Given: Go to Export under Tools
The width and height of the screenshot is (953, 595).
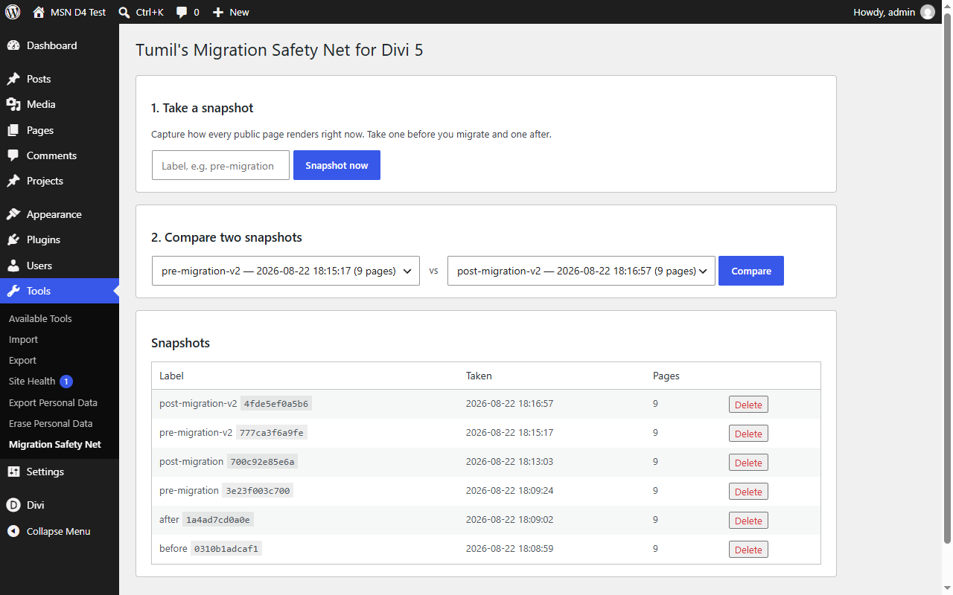Looking at the screenshot, I should pyautogui.click(x=22, y=360).
